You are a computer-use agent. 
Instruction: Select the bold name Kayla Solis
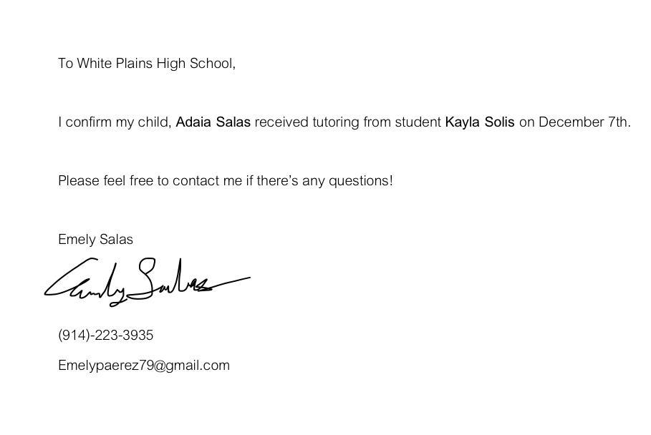point(480,122)
